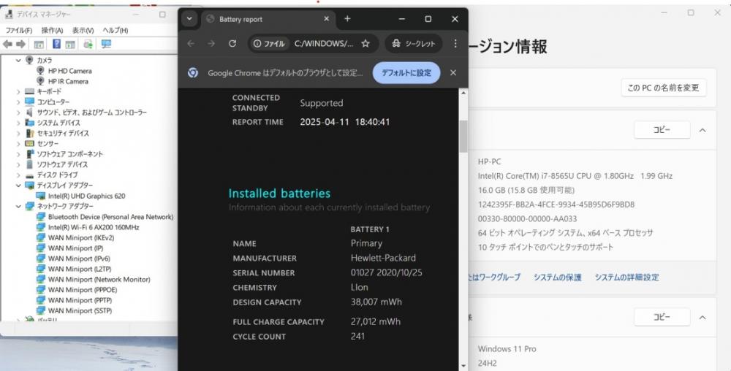The image size is (731, 371).
Task: Select HP IR Camera device
Action: point(68,81)
